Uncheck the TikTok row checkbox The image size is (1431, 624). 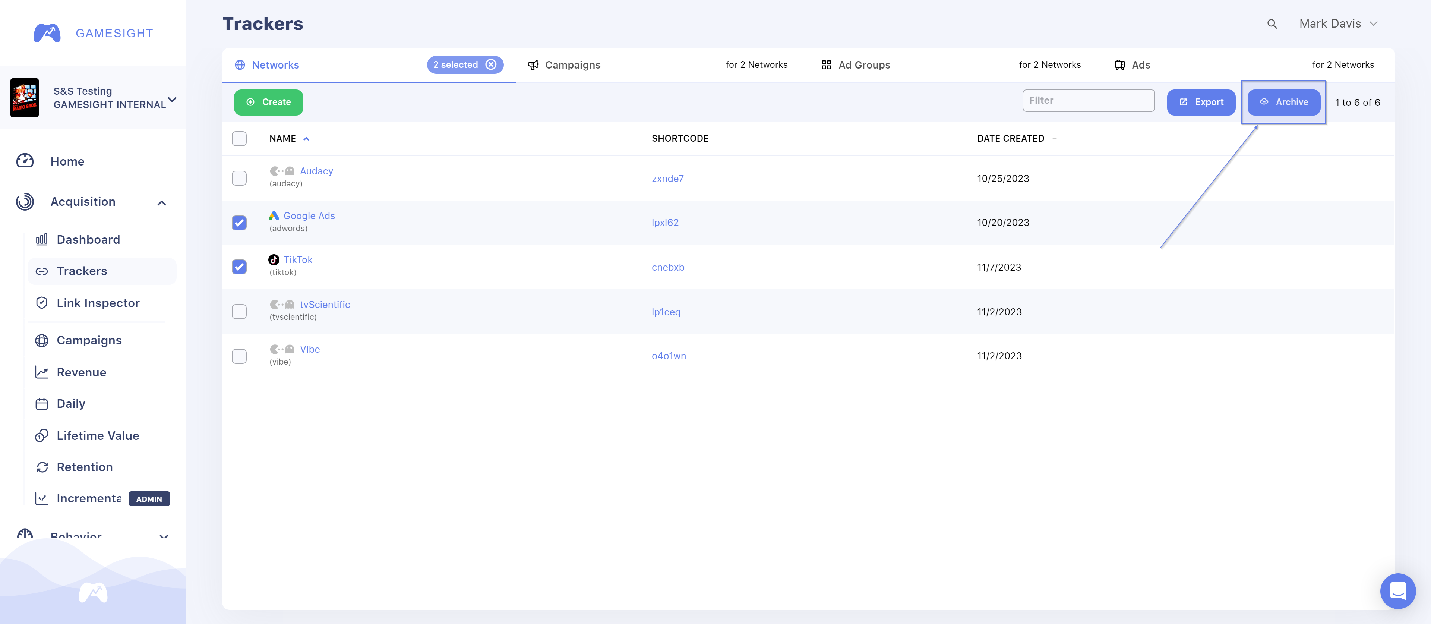[239, 267]
